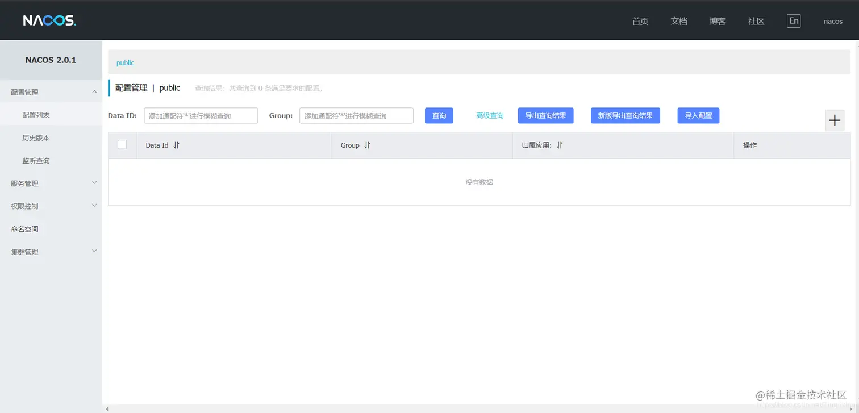This screenshot has width=859, height=413.
Task: Click the NACOS logo in the header
Action: [x=50, y=20]
